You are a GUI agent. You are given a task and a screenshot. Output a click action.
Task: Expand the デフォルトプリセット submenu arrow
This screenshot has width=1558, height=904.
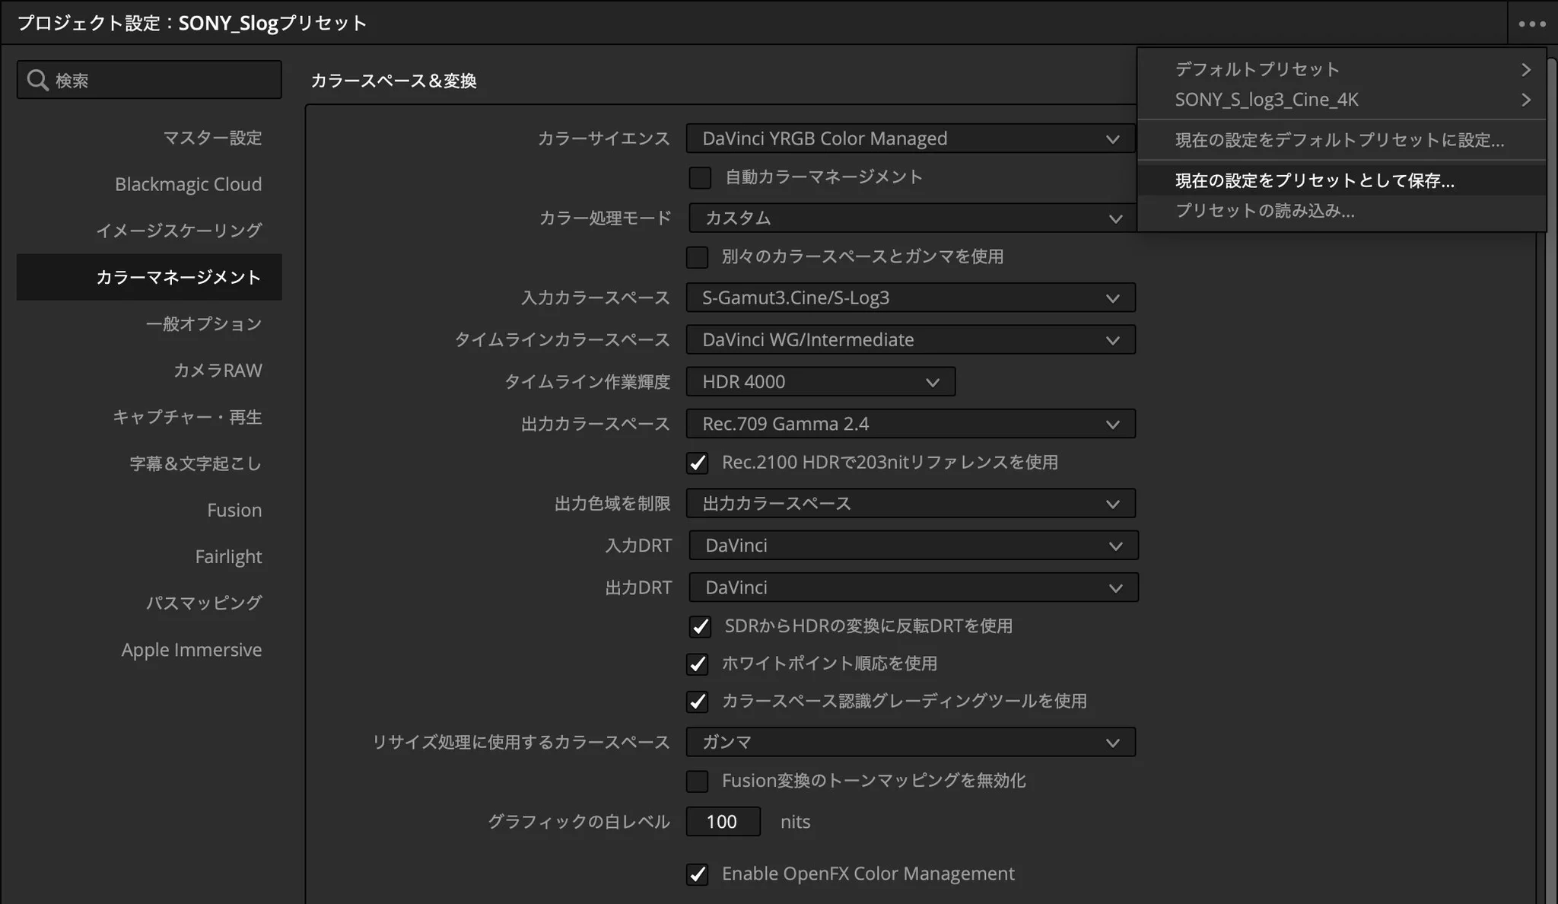(1526, 70)
